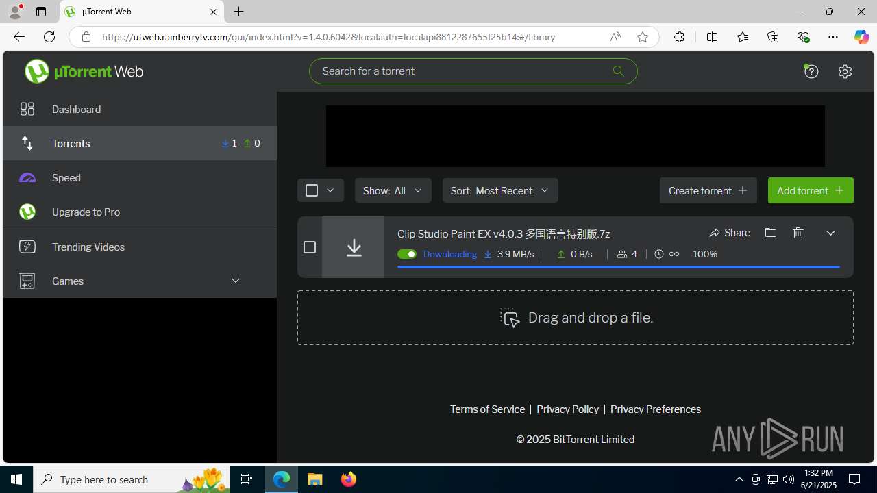This screenshot has height=493, width=877.
Task: Click the download arrow thumbnail of torrent
Action: pyautogui.click(x=353, y=247)
